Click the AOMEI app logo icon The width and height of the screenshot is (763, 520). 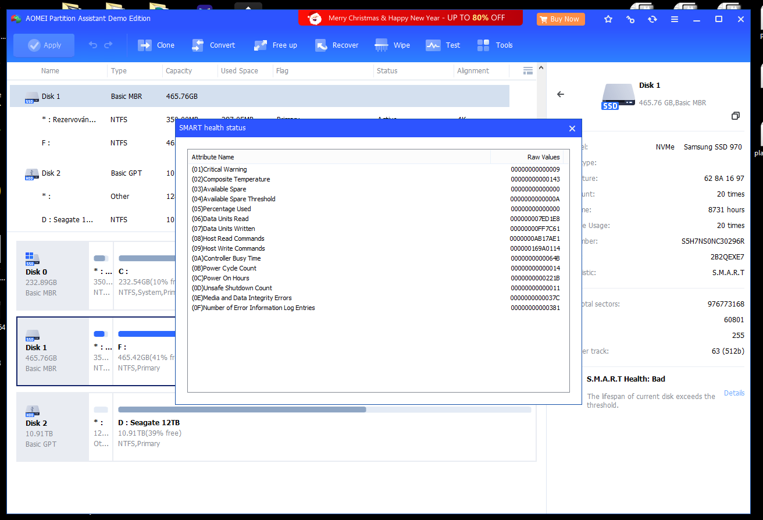[x=16, y=19]
